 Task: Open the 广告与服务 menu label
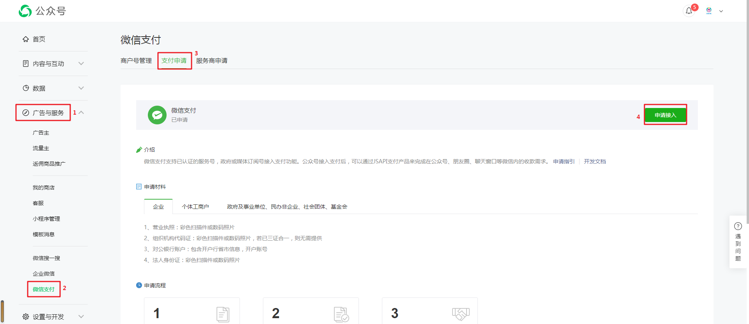(48, 113)
